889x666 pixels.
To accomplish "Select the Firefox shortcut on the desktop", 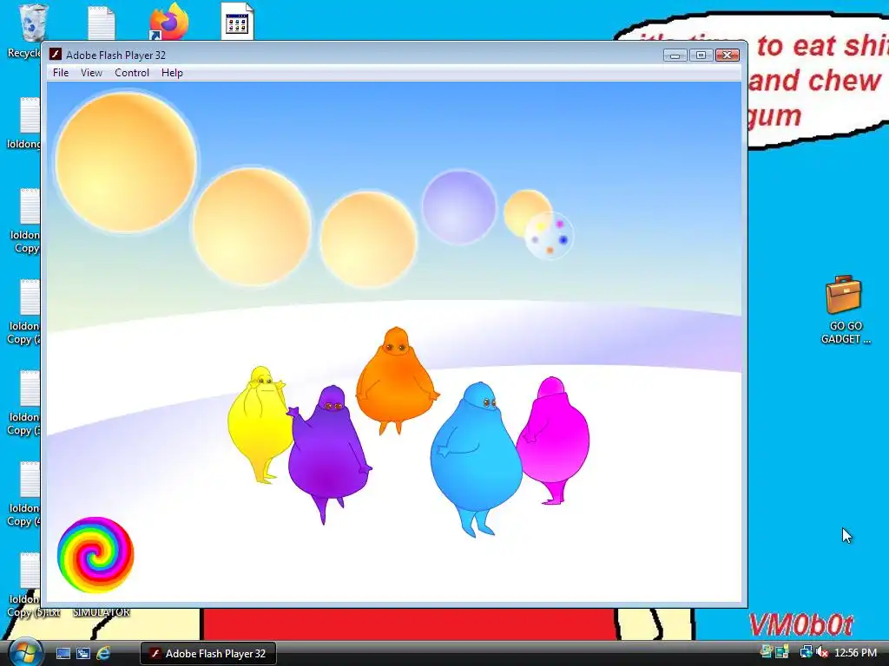I will click(168, 22).
